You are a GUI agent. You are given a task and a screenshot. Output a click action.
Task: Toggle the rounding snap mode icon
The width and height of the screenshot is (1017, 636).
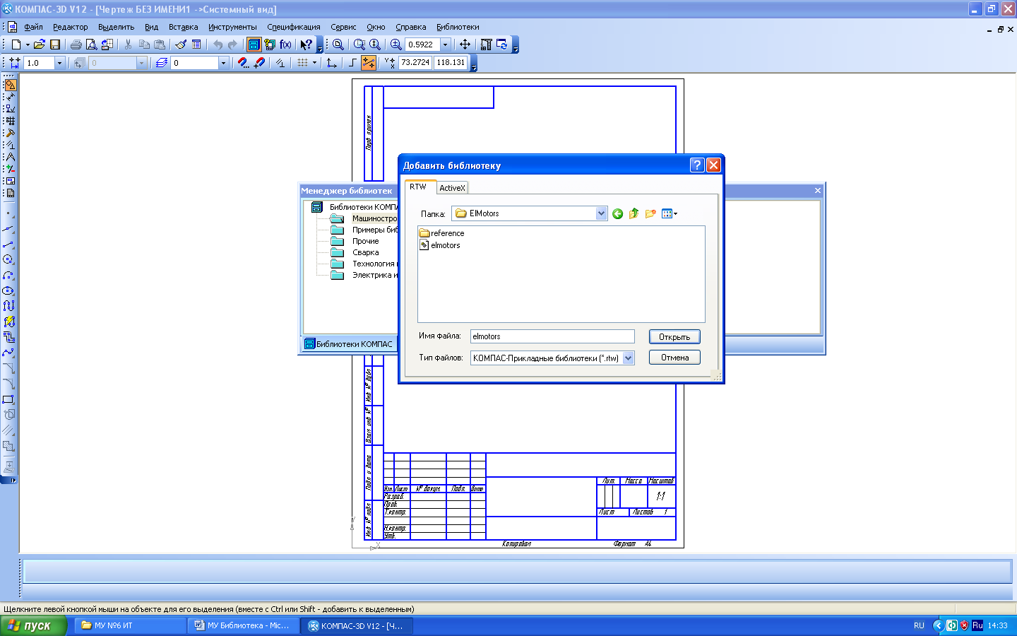(369, 63)
